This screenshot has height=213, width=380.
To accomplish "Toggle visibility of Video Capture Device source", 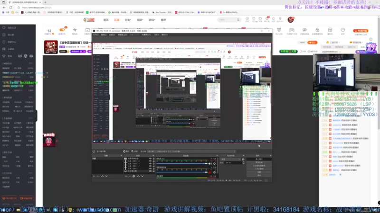I will tap(150, 159).
